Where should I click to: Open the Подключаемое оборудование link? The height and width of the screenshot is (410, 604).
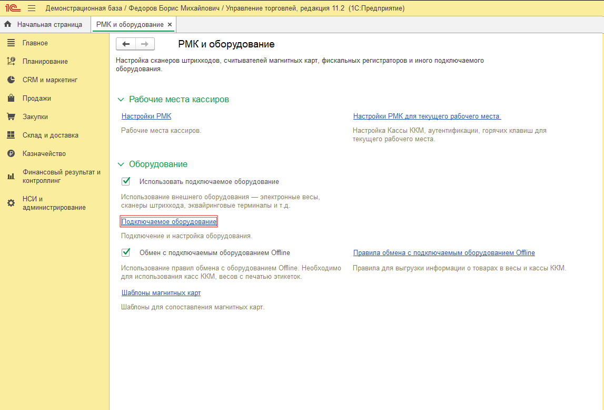[x=169, y=221]
